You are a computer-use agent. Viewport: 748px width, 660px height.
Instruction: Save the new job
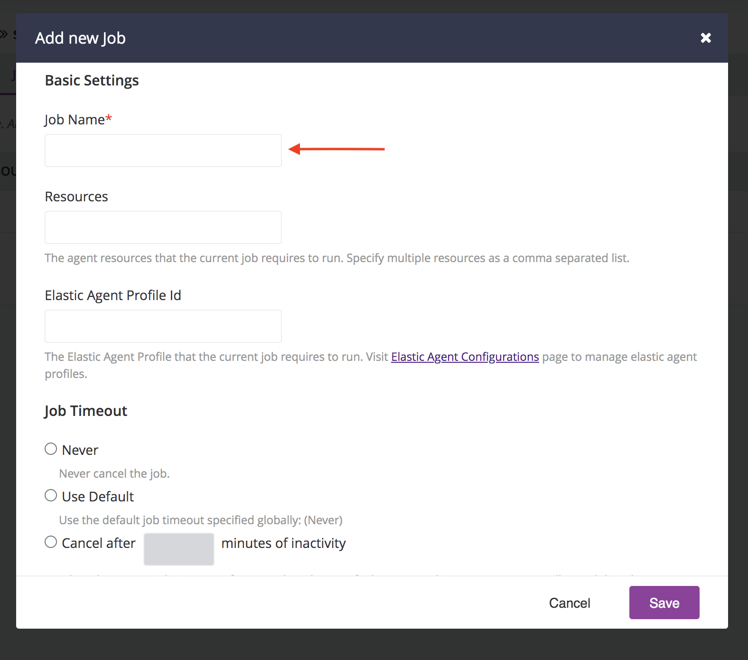click(664, 603)
